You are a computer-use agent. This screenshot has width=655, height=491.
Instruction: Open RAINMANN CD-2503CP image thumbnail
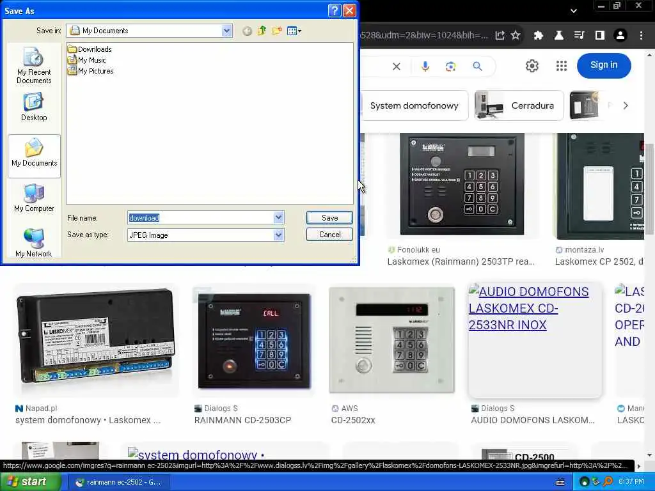coord(254,340)
